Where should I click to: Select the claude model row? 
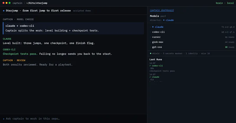192,27
